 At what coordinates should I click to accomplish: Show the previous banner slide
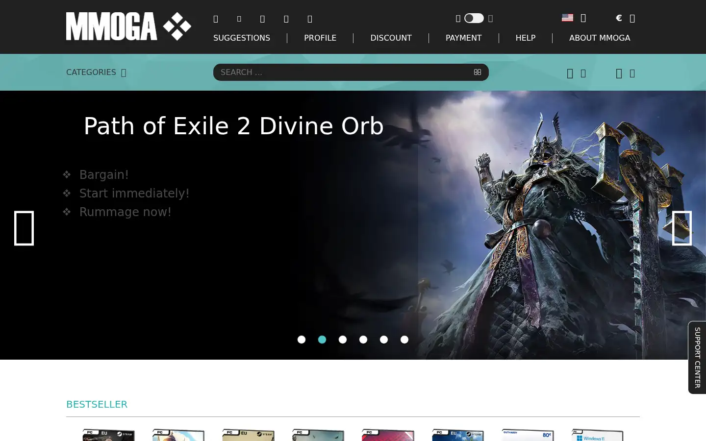point(24,228)
